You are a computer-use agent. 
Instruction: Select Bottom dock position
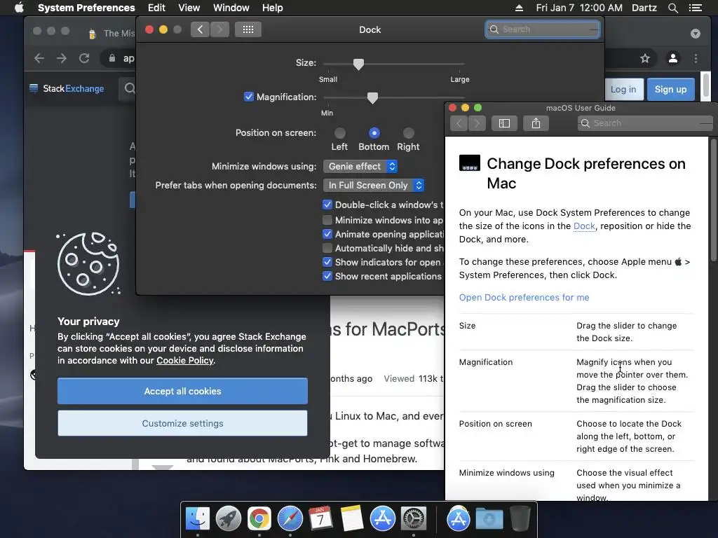374,133
